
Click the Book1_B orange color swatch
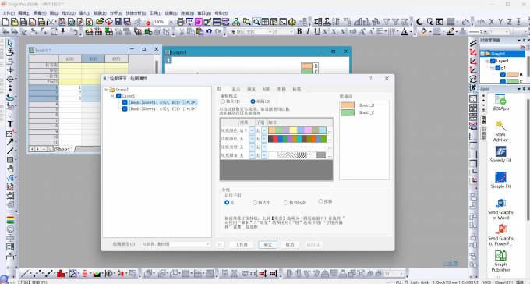point(348,105)
